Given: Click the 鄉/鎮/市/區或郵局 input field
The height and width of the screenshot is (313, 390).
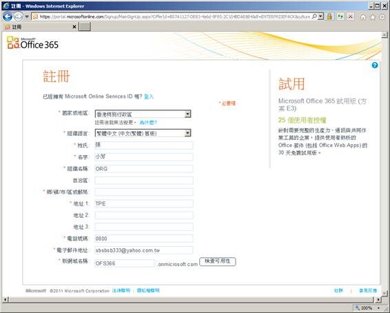Looking at the screenshot, I should point(144,192).
